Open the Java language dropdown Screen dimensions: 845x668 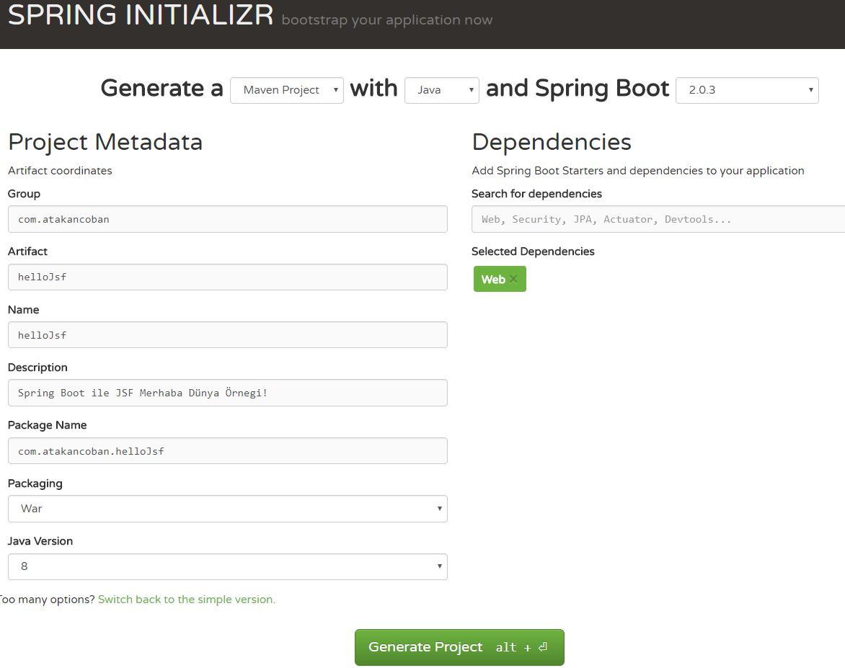point(442,90)
